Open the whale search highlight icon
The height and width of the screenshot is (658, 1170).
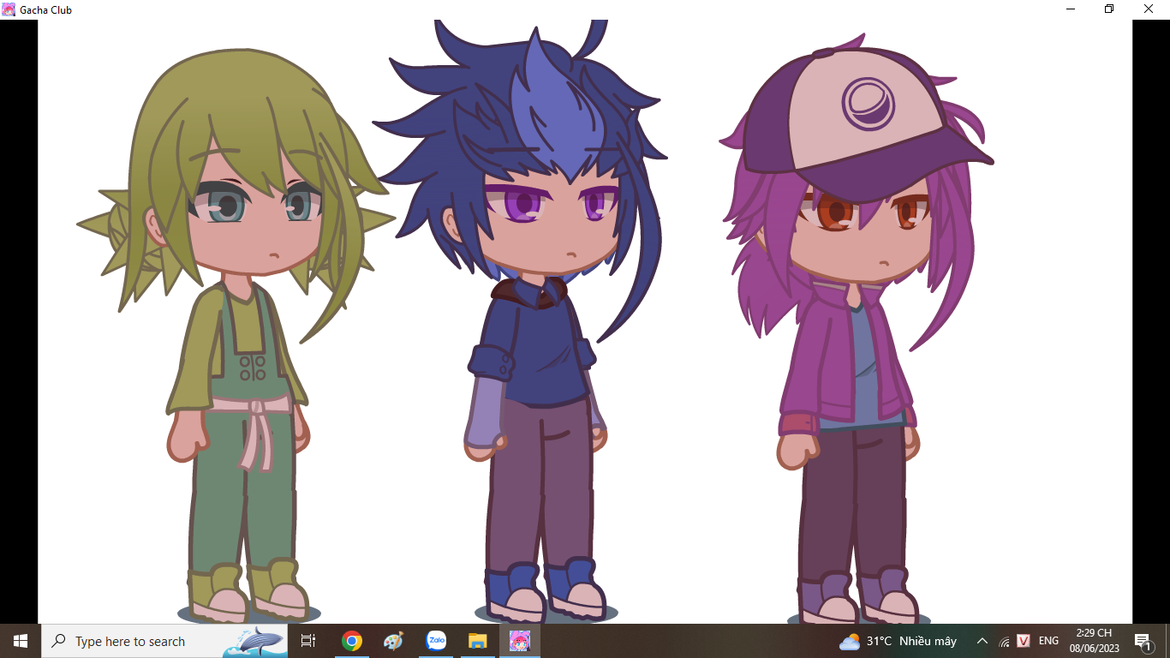[254, 641]
